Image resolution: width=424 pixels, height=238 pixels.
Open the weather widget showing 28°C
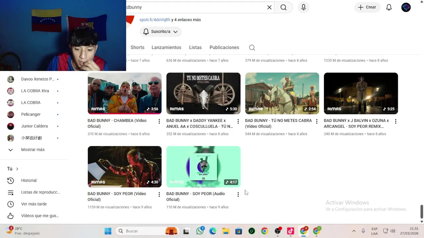point(23,231)
